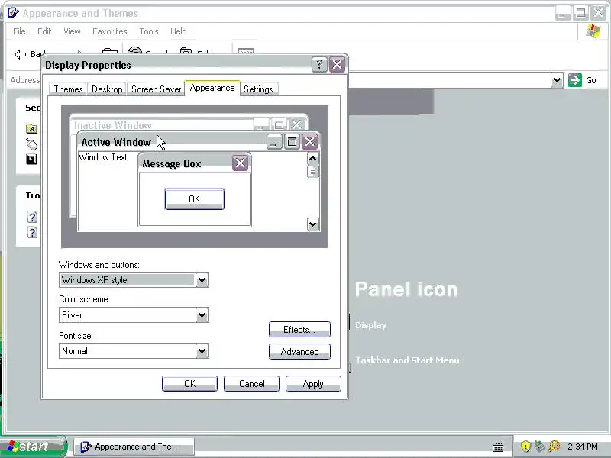
Task: Apply the display appearance changes
Action: coord(313,384)
